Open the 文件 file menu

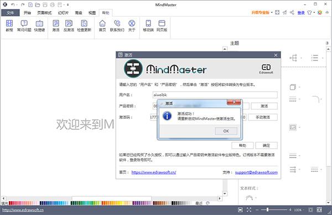pos(11,13)
